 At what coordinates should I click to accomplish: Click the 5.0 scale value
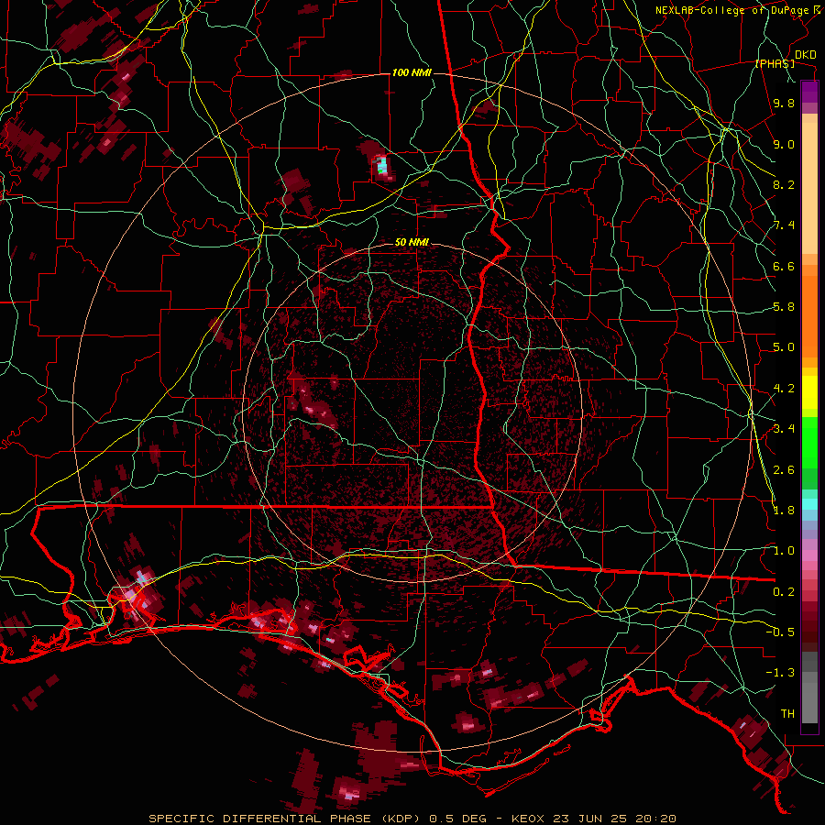point(784,347)
